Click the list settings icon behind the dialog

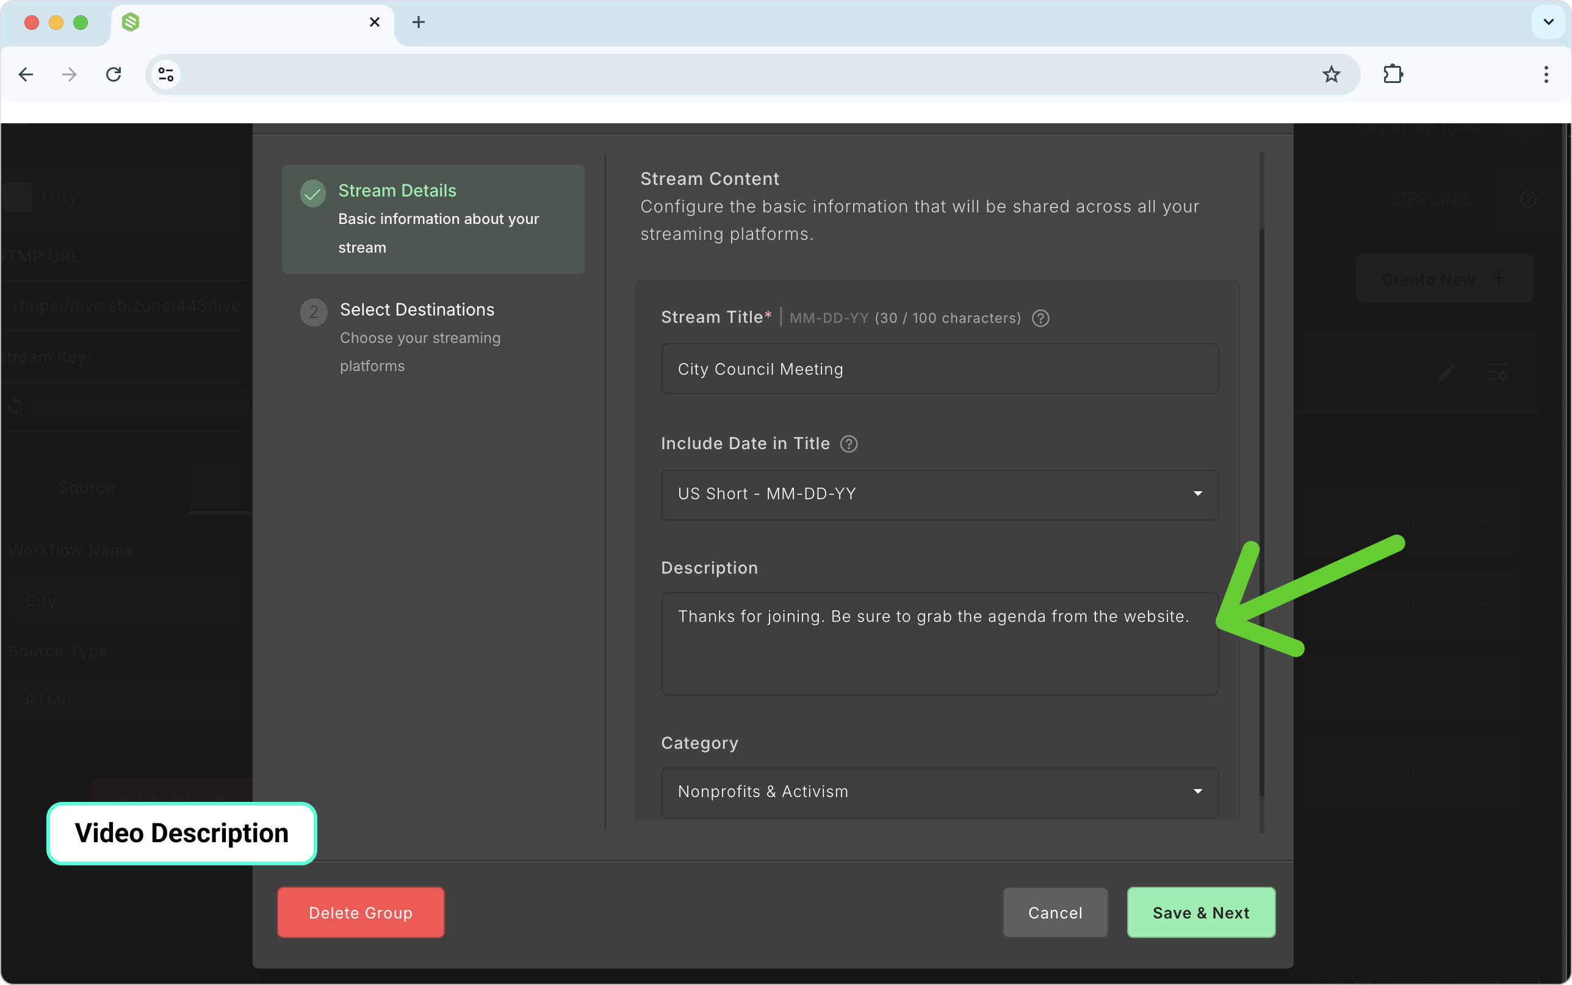coord(1496,373)
